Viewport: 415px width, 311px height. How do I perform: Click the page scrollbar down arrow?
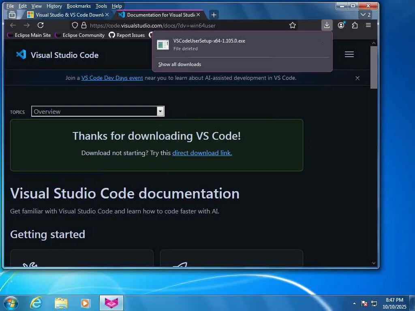[x=374, y=263]
